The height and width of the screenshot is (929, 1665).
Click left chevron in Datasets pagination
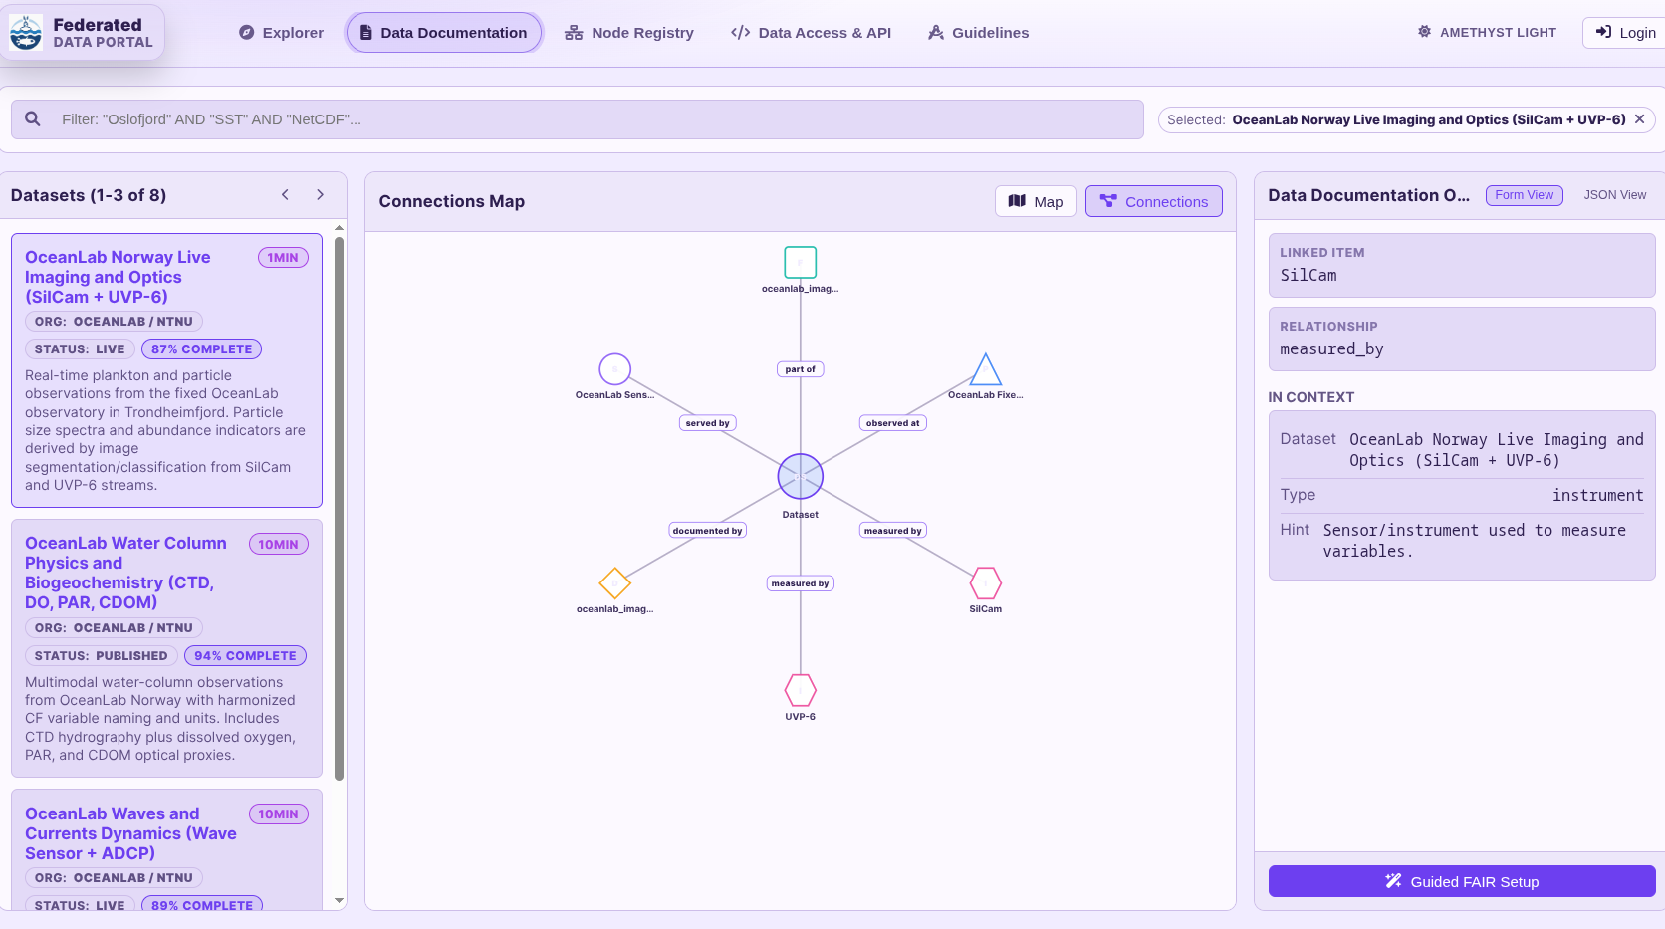(x=285, y=194)
